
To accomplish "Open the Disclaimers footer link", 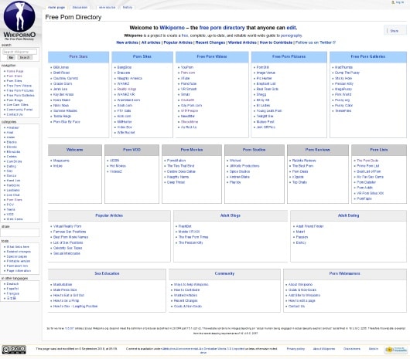I will (352, 349).
